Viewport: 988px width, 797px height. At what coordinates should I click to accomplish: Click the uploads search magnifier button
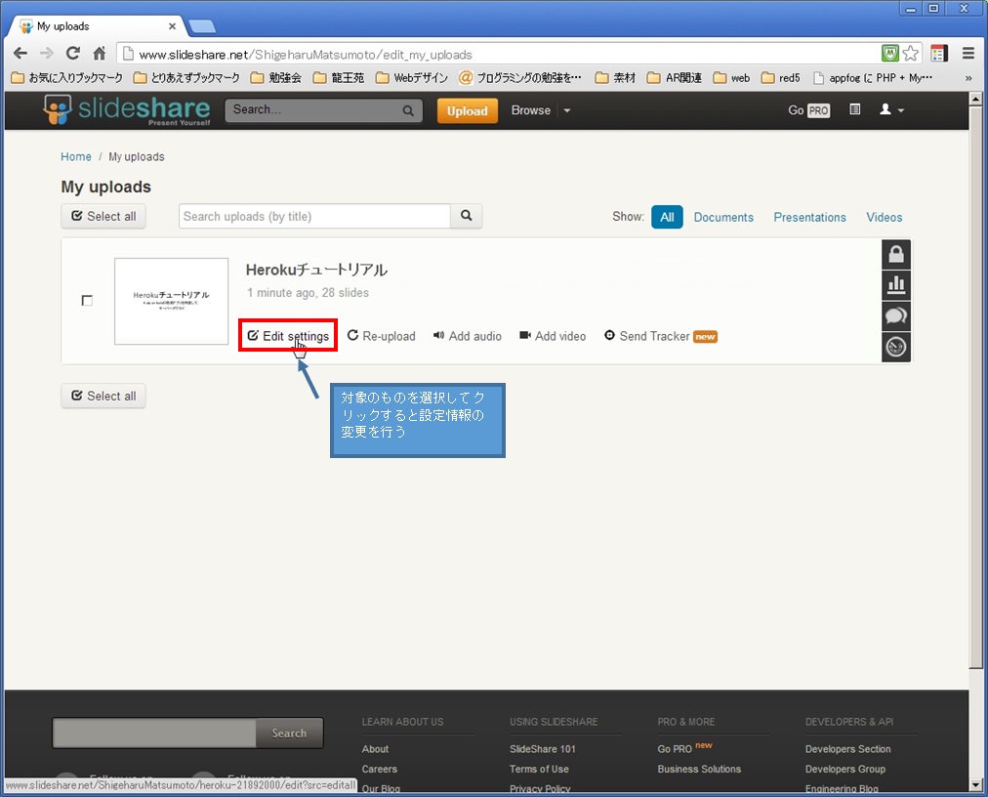point(467,216)
